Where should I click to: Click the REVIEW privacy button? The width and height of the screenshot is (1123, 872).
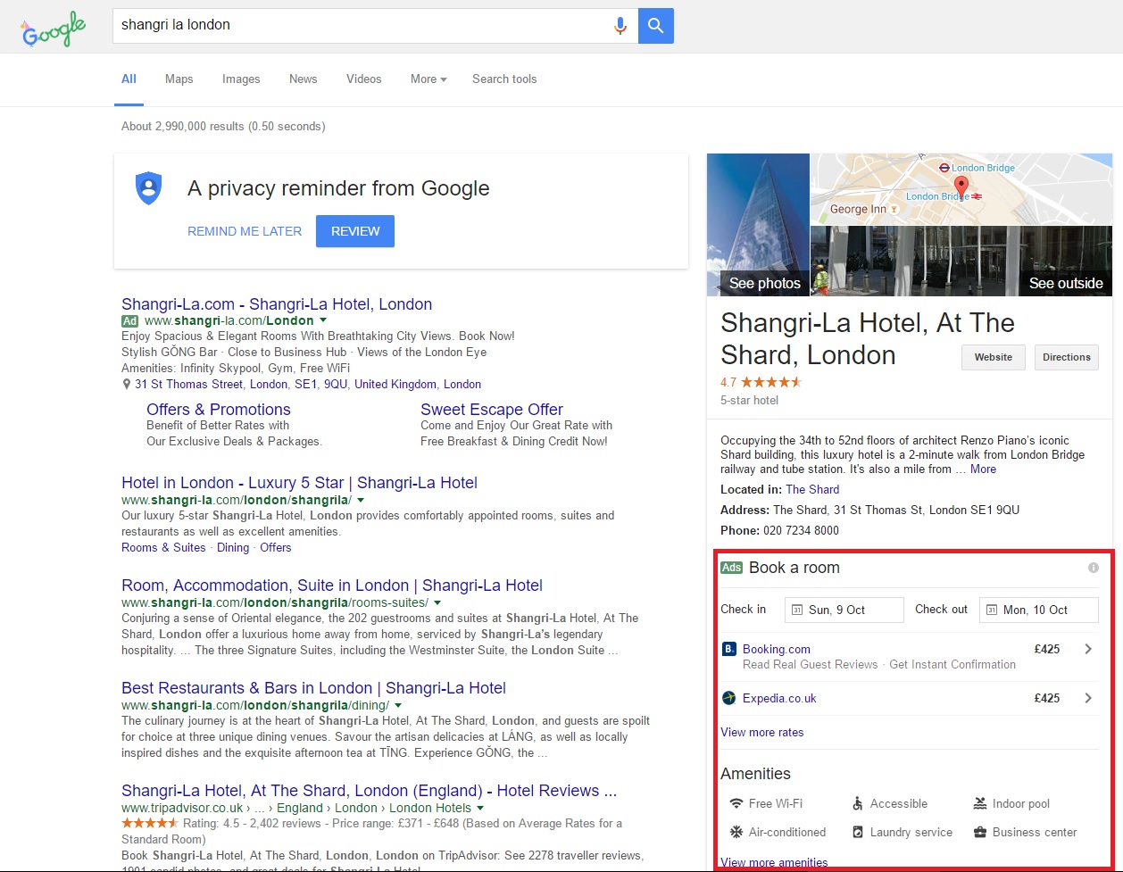click(x=355, y=231)
